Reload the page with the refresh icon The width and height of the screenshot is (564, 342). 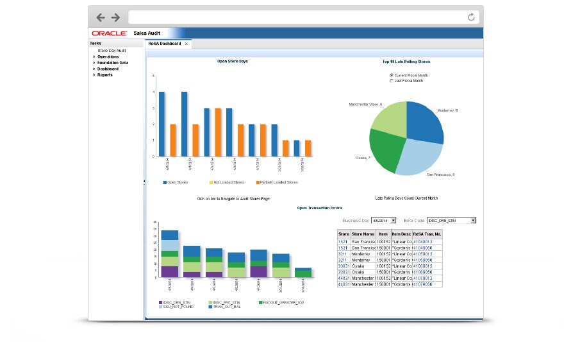coord(471,17)
